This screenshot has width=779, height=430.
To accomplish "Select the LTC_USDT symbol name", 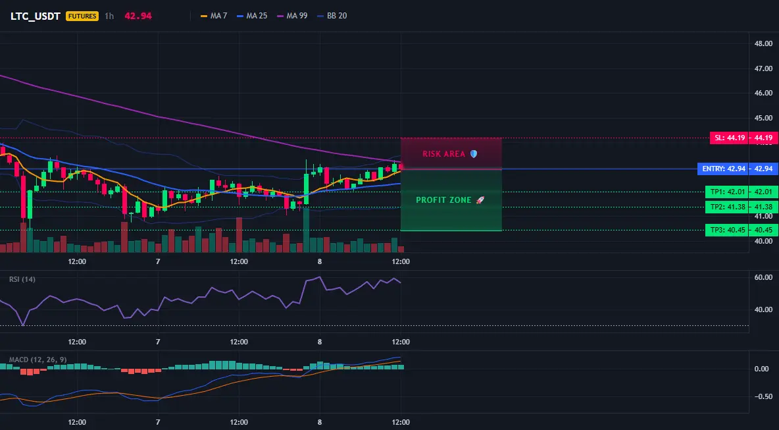I will coord(36,16).
